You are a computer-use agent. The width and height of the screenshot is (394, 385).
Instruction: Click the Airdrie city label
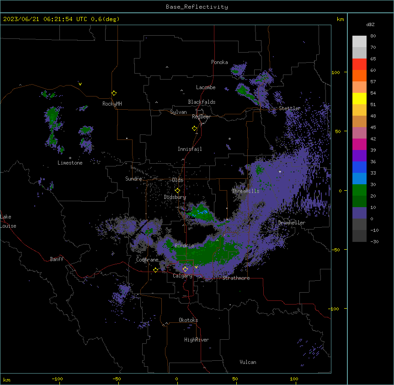(185, 246)
